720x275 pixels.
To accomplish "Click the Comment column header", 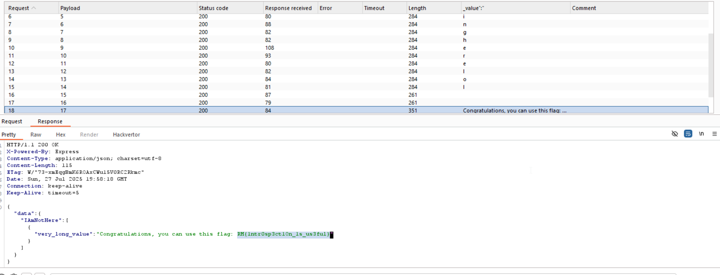I will coord(584,8).
